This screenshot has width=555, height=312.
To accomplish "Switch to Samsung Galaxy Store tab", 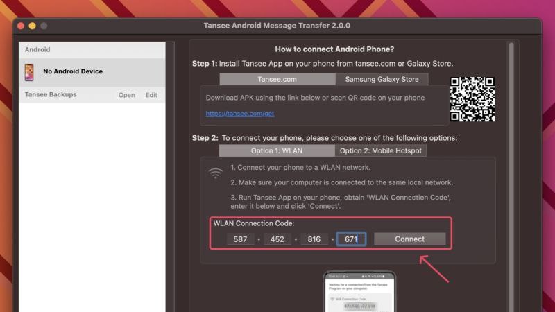I will 382,79.
